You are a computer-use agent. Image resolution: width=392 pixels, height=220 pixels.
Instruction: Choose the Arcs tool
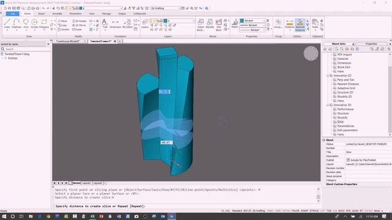click(x=26, y=24)
